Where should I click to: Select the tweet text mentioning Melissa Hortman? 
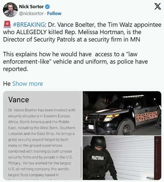82,32
